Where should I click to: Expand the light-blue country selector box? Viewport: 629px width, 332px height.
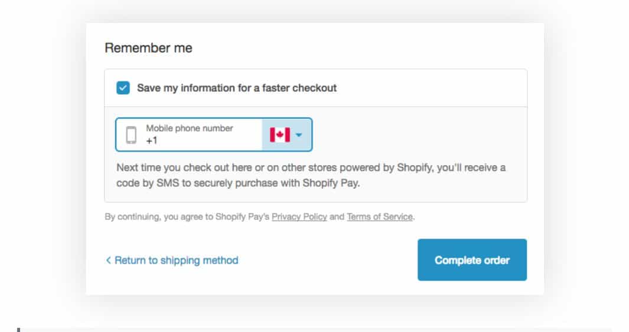287,134
